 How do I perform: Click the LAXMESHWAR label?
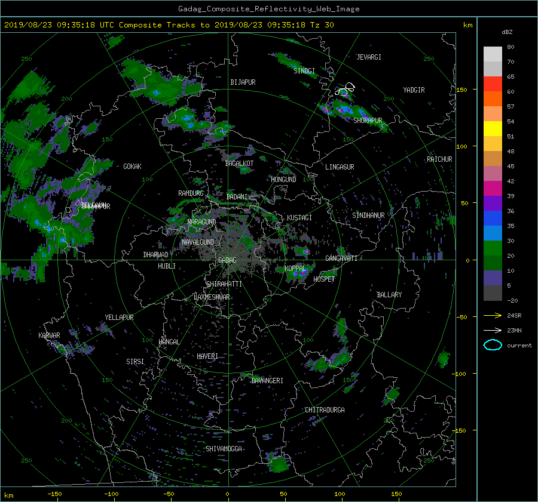(x=212, y=297)
